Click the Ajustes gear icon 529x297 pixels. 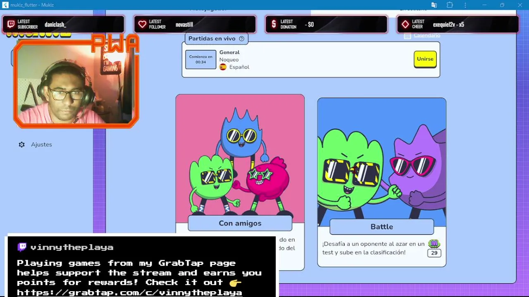(x=22, y=145)
